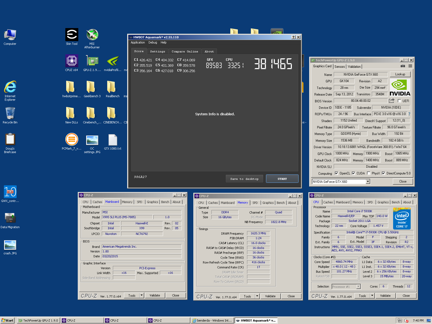Click the MSI manufacturer field in CPU-Z
Screen dimensions: 432x324
coord(141,212)
